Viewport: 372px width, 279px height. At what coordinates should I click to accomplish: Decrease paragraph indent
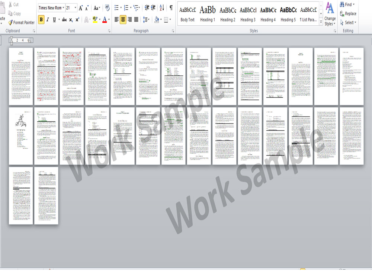tap(147, 8)
